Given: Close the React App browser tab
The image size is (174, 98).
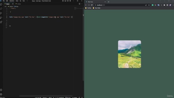Looking at the screenshot, I should (x=105, y=2).
